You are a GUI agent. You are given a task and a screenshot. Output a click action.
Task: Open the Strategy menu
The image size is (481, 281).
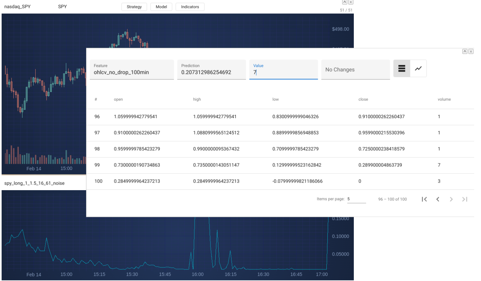(x=134, y=7)
